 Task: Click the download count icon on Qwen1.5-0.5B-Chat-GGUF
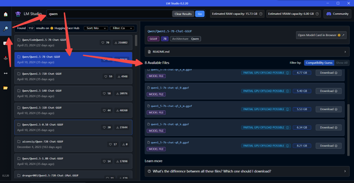click(x=117, y=127)
